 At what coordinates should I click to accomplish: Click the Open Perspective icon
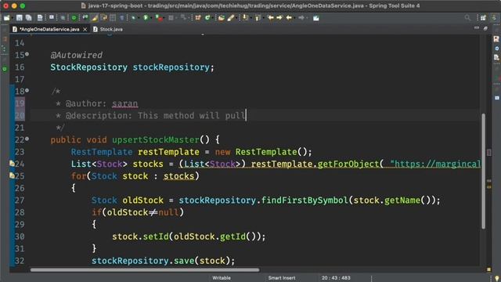(483, 18)
